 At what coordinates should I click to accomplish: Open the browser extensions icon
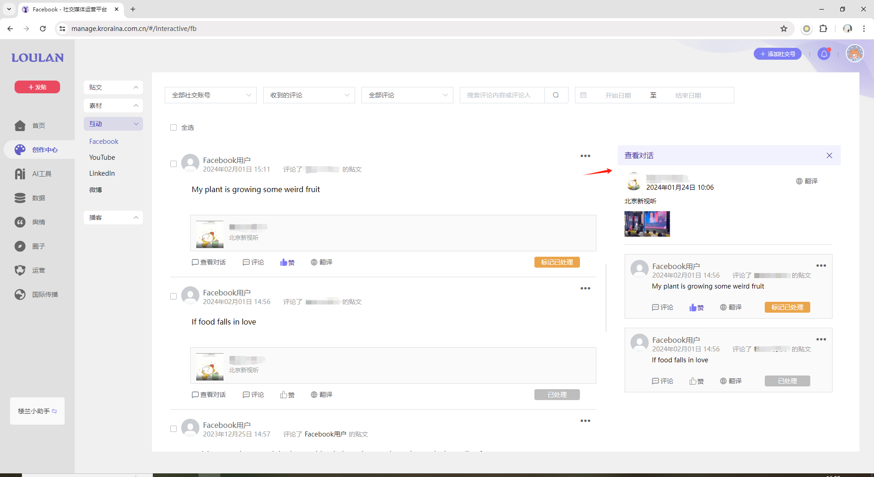(823, 29)
